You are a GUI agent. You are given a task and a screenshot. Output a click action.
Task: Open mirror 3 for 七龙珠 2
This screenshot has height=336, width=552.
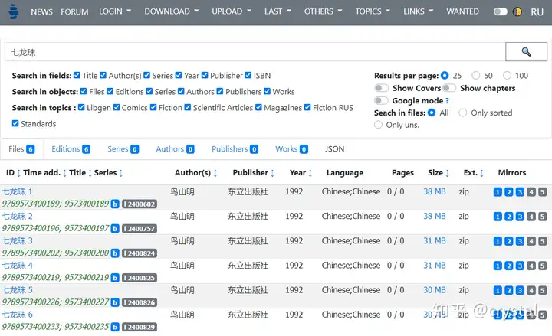click(520, 217)
